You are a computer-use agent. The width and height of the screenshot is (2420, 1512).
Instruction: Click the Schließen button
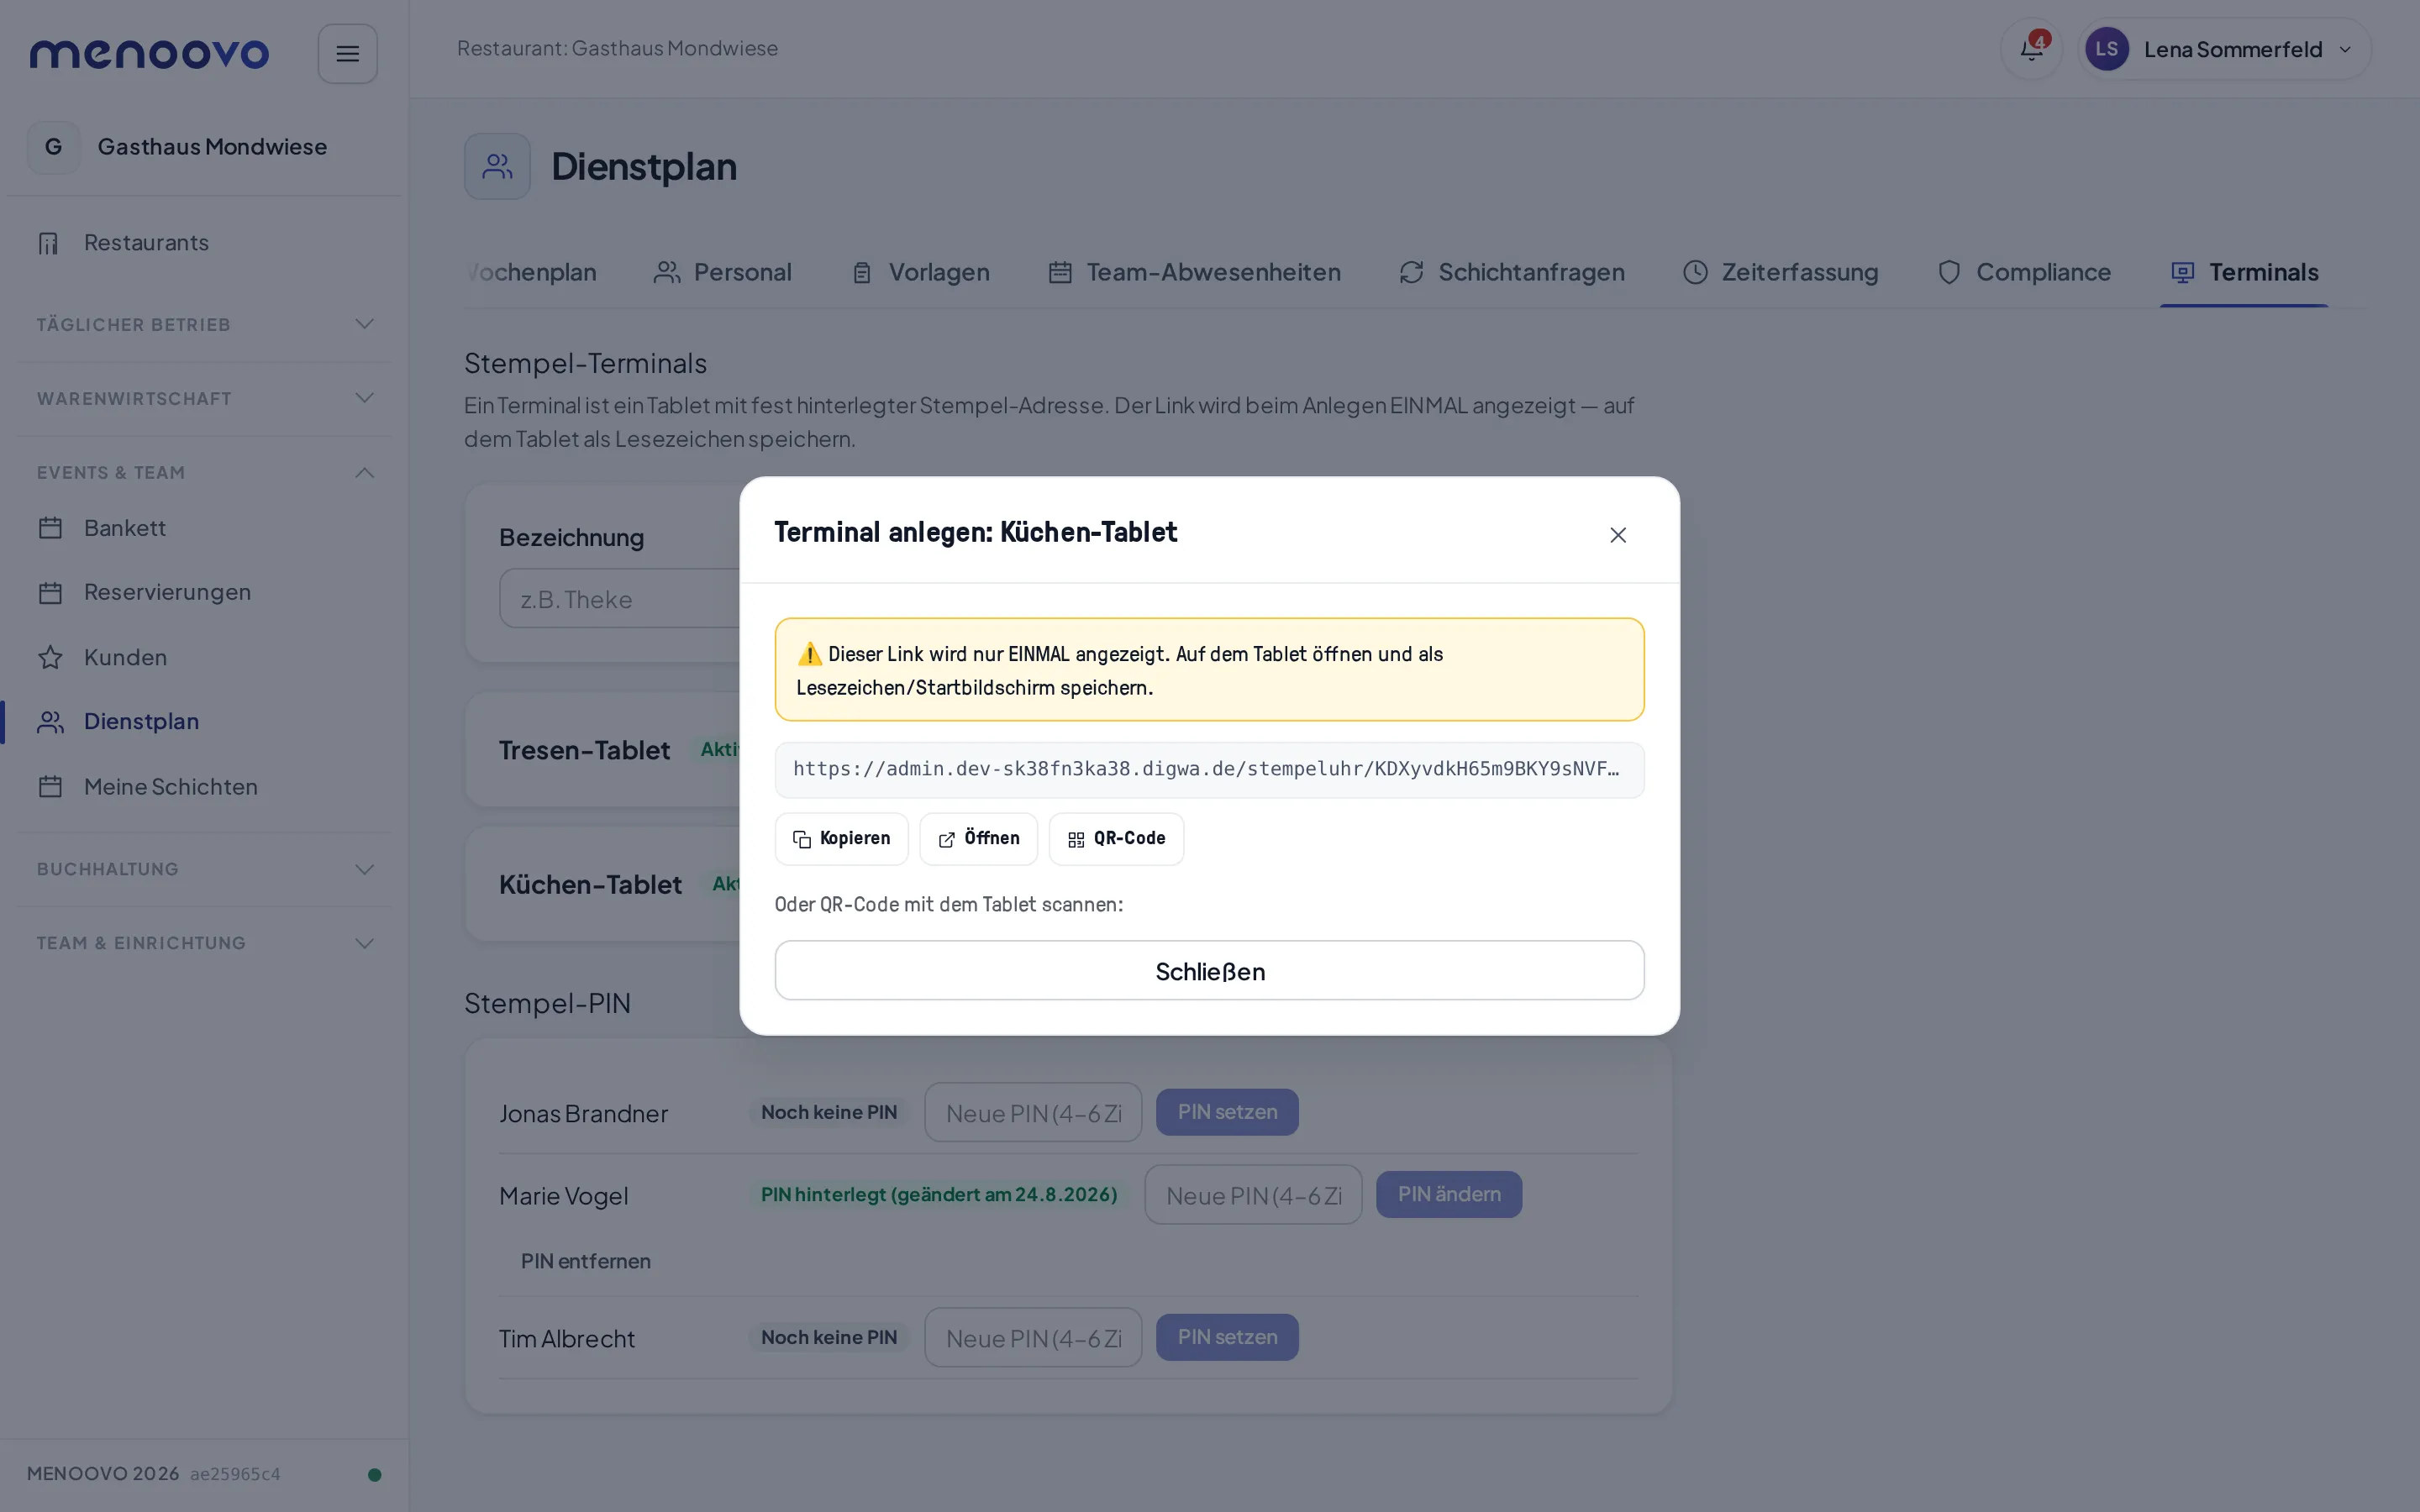point(1209,970)
